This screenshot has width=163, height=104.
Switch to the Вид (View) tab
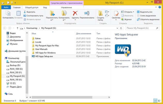45,8
